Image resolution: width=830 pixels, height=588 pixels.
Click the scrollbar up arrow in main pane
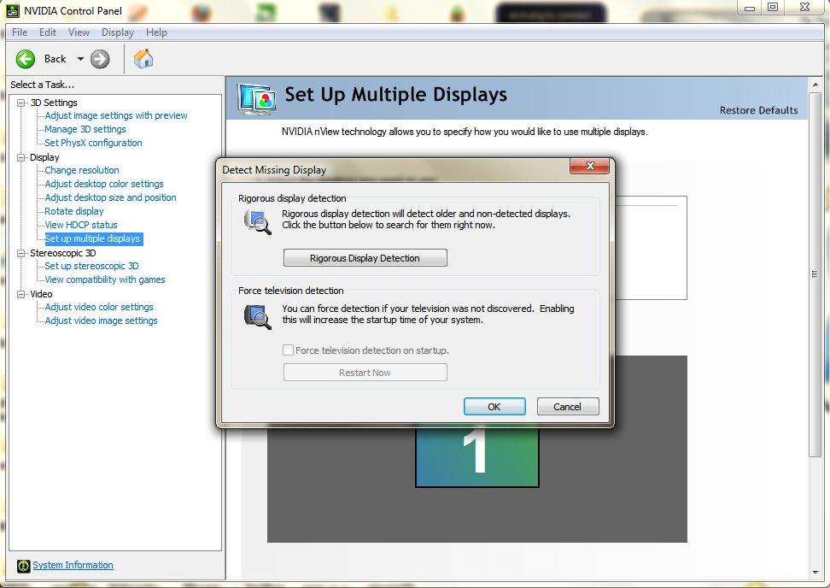pos(815,85)
